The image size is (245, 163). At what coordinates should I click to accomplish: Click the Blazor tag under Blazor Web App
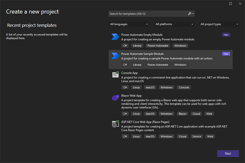click(182, 114)
